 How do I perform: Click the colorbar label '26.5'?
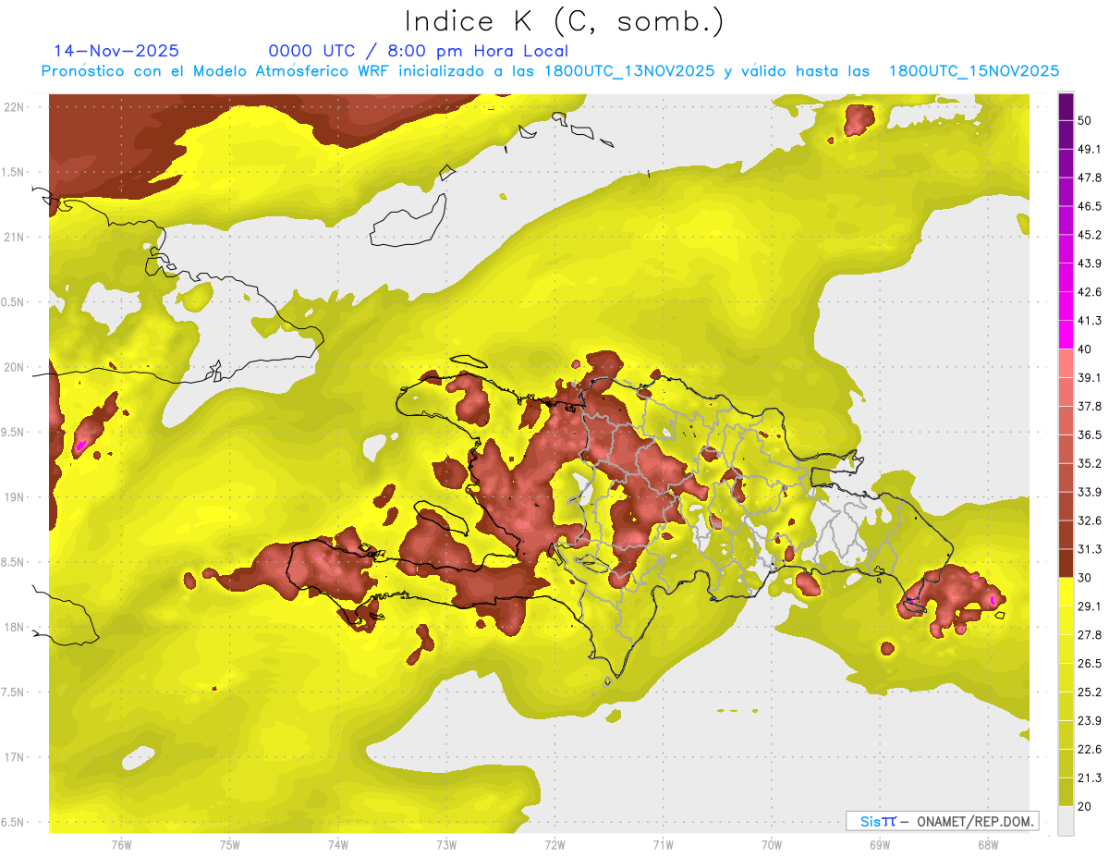coord(1090,663)
